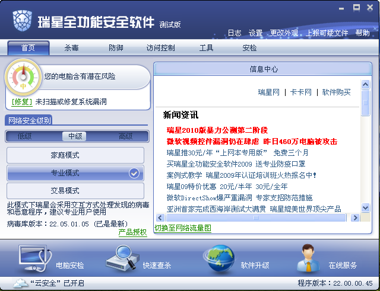The width and height of the screenshot is (380, 291).
Task: Open the 防御 tab
Action: (116, 47)
